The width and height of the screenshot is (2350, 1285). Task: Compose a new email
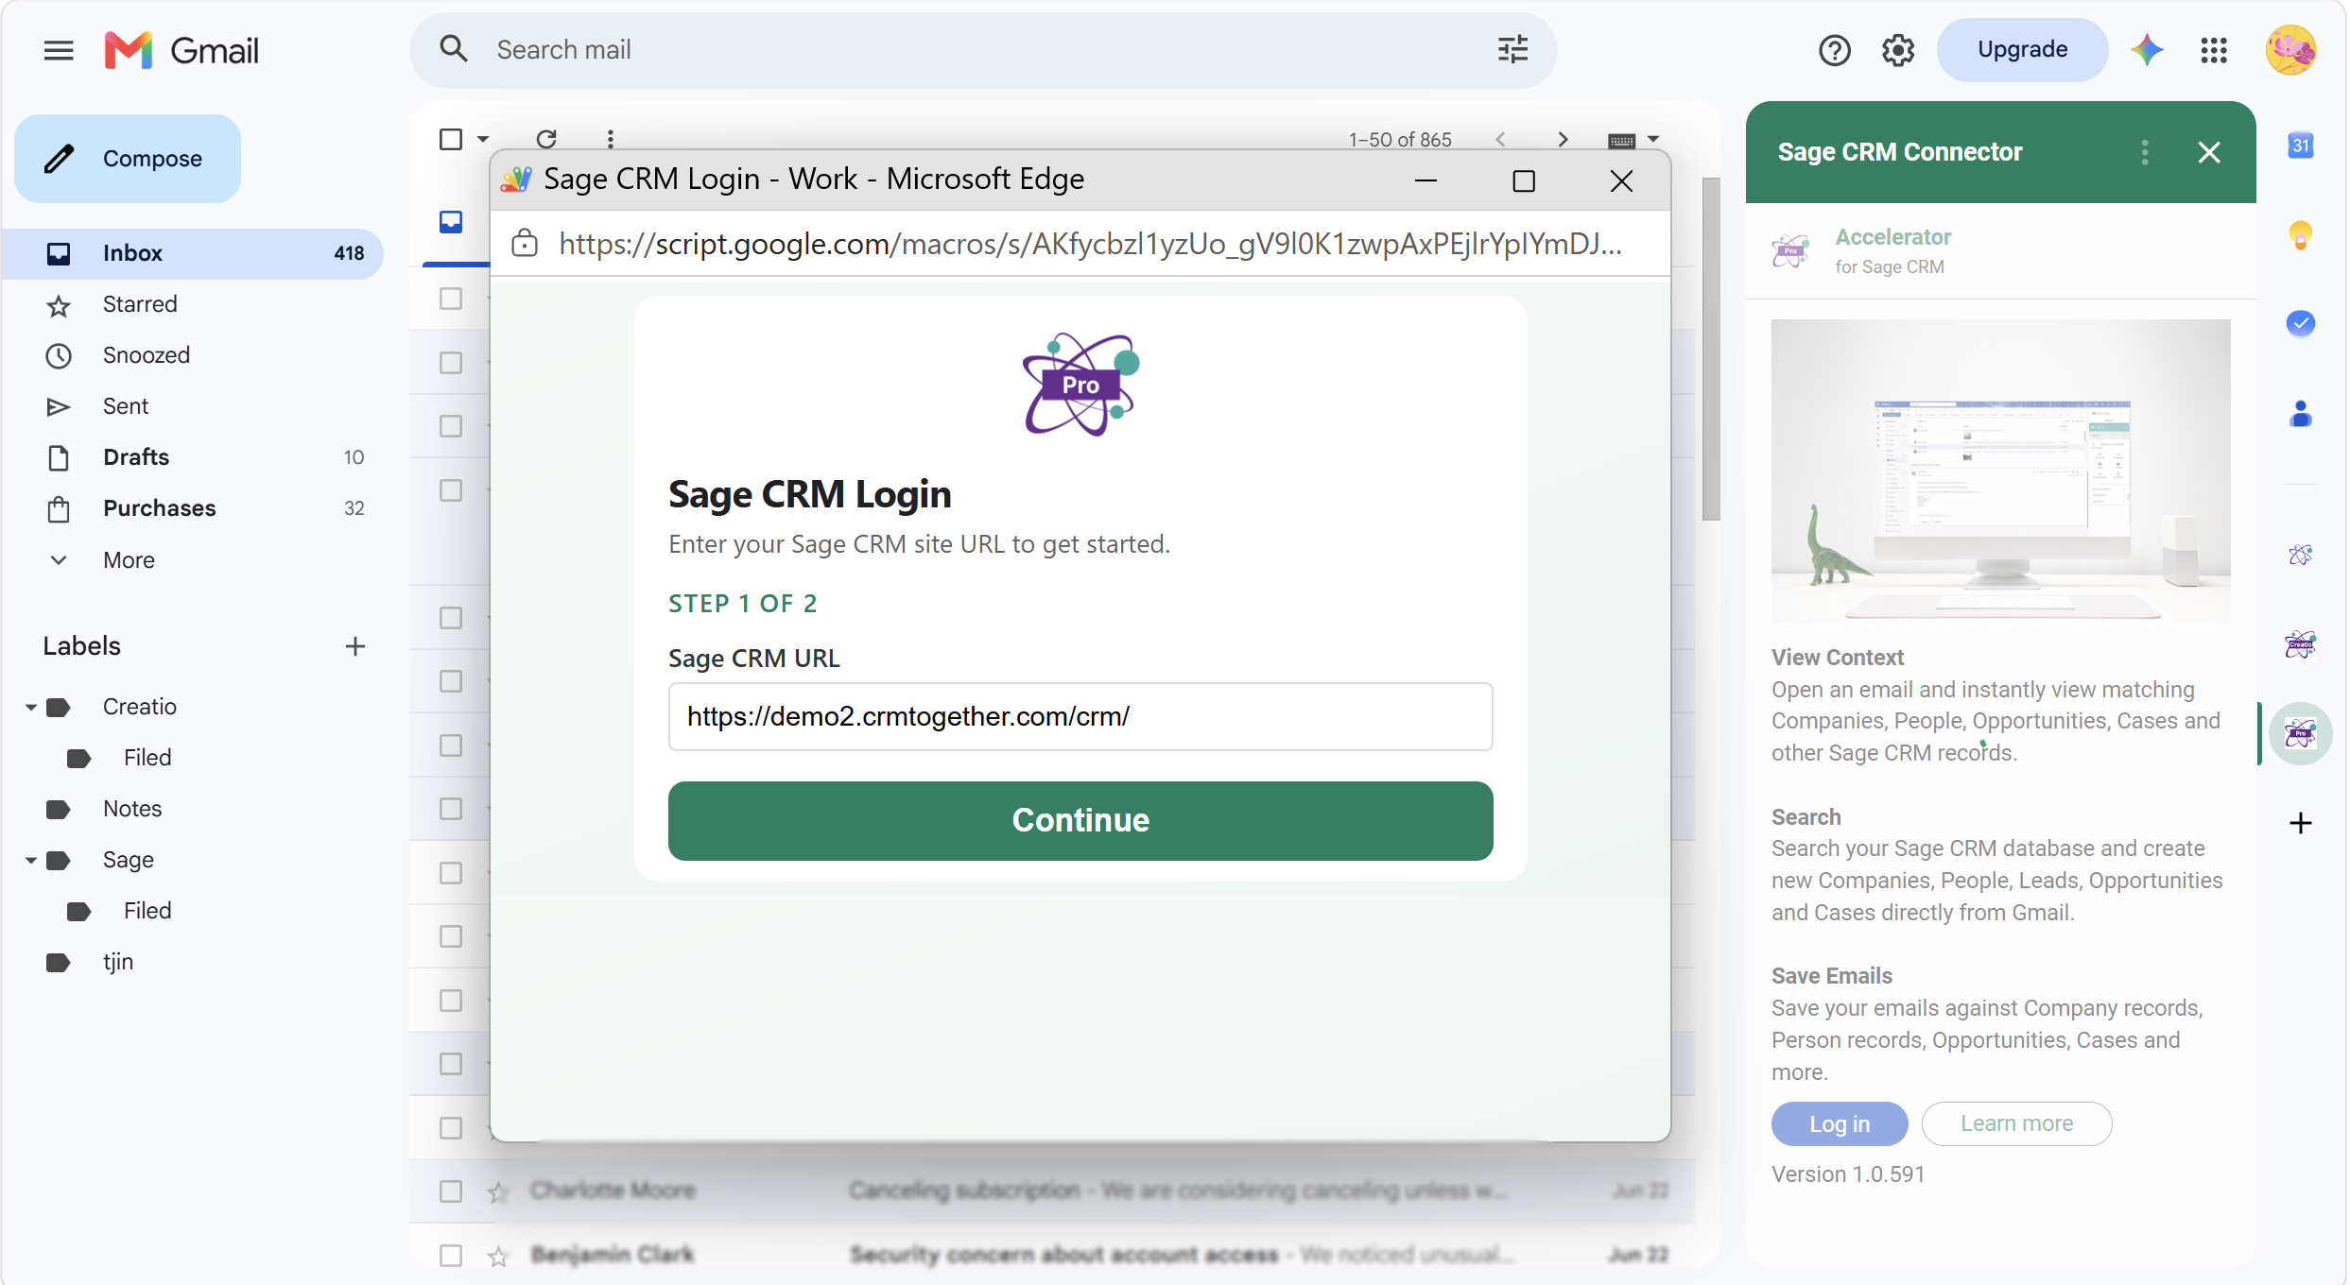(128, 158)
